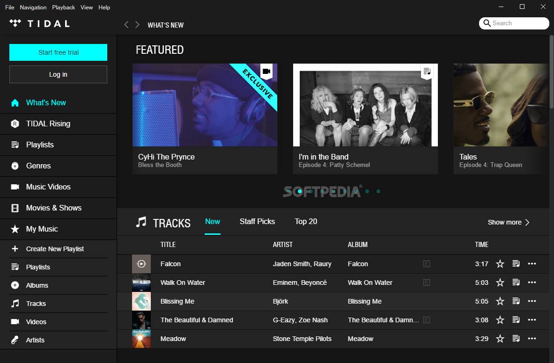Favorite Blissing Me with star

click(x=500, y=301)
